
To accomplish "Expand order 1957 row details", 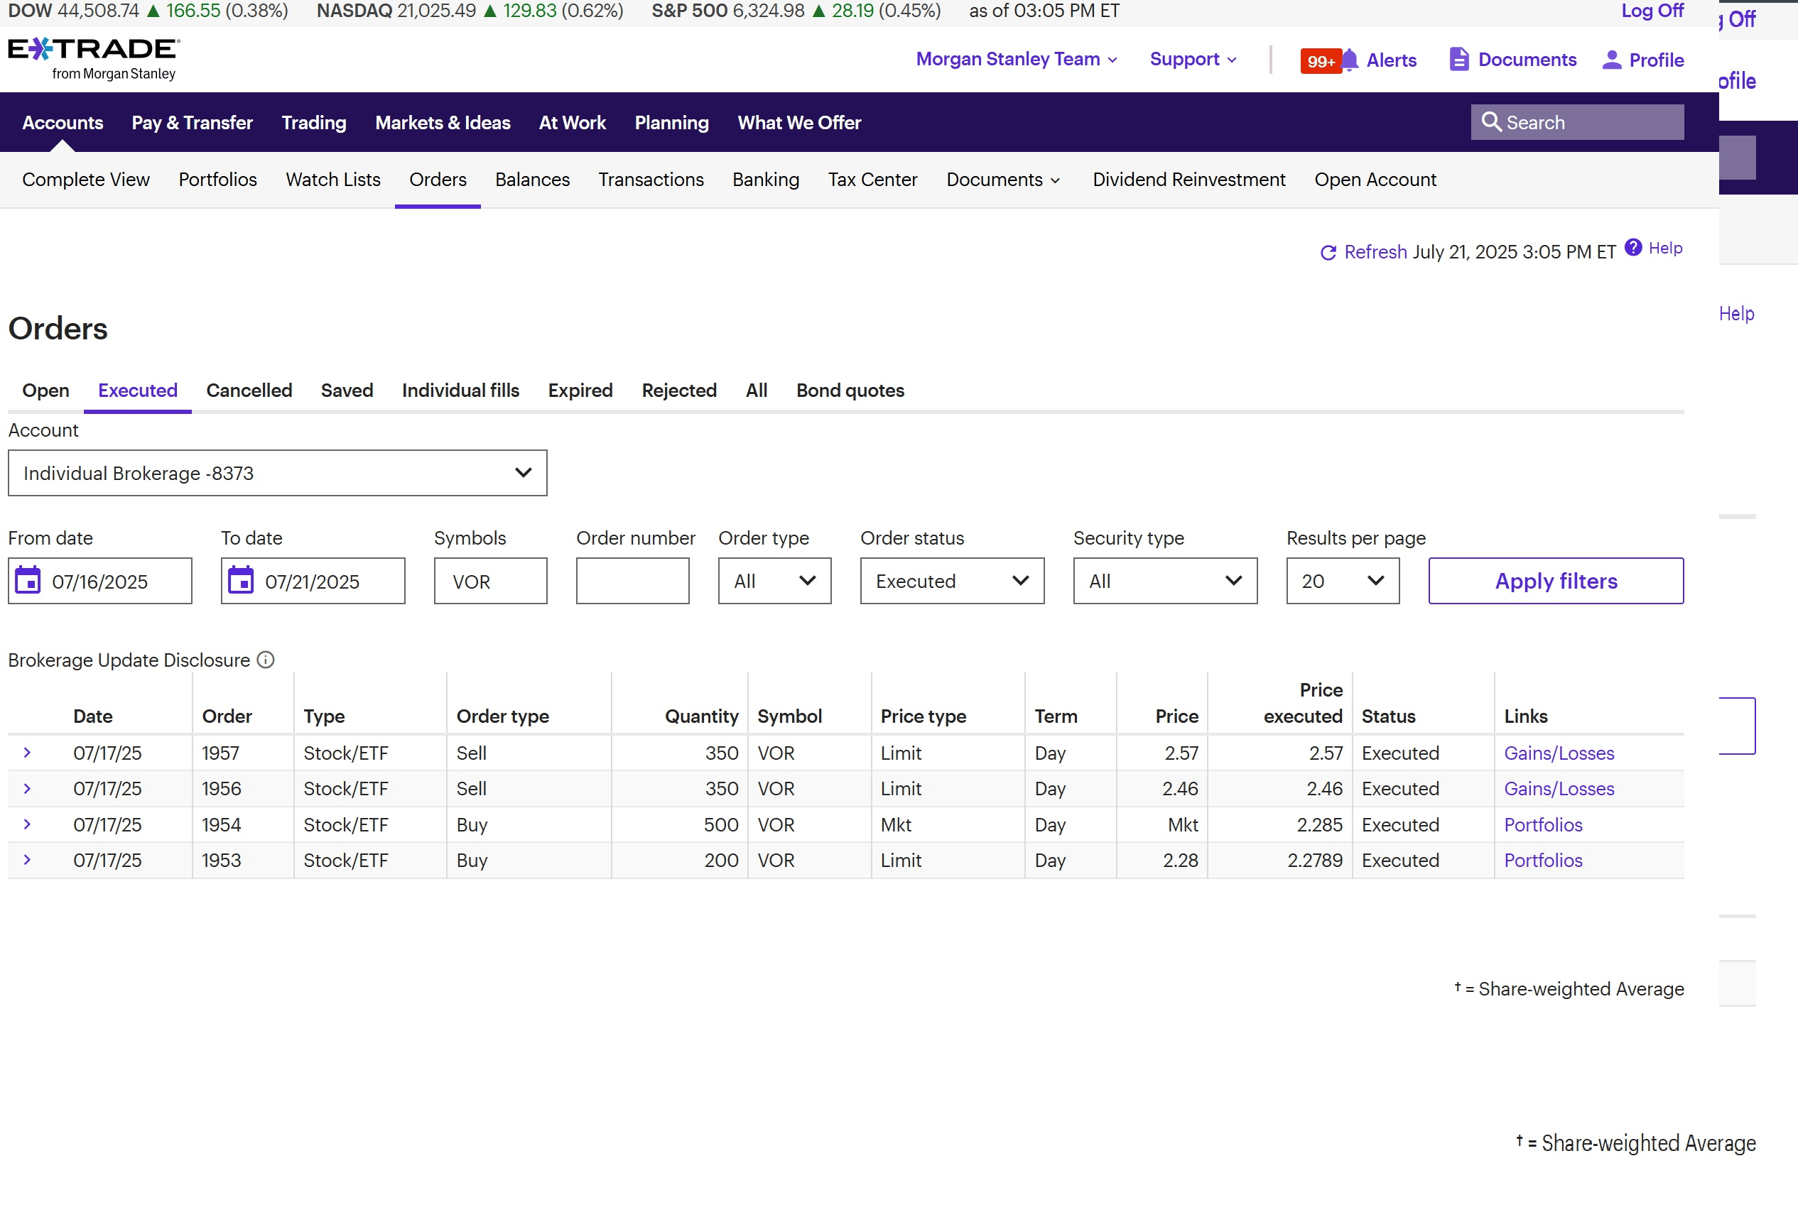I will tap(27, 753).
